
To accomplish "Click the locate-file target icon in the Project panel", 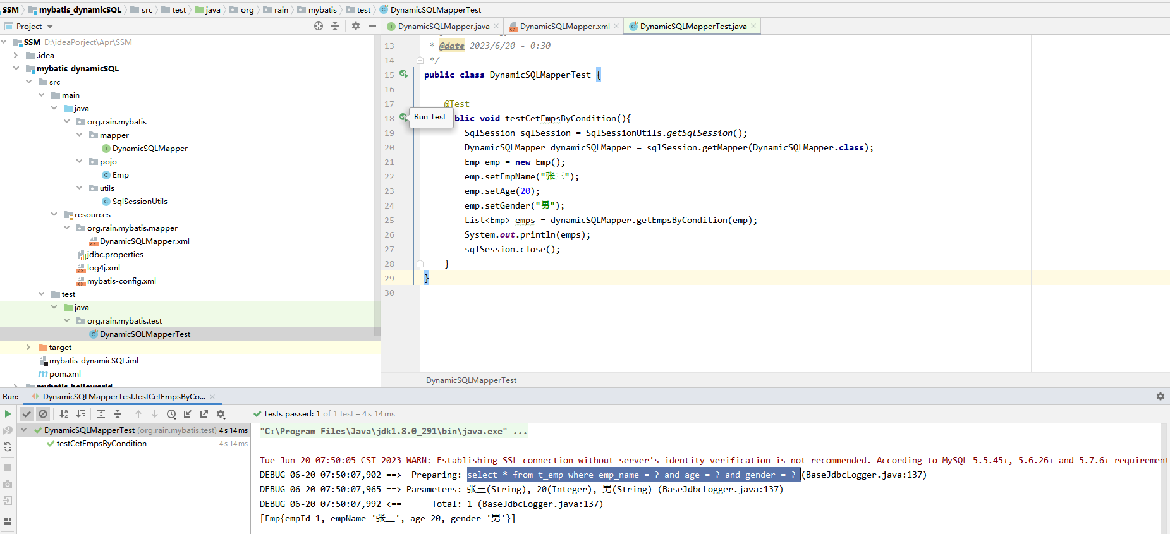I will tap(319, 26).
